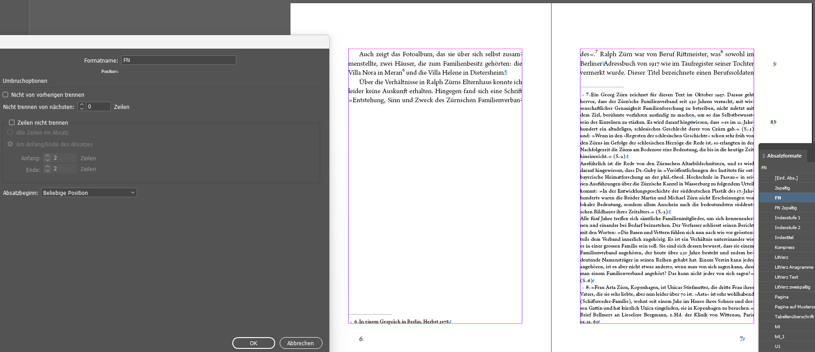Pick the plain Pagina style row

(x=787, y=297)
